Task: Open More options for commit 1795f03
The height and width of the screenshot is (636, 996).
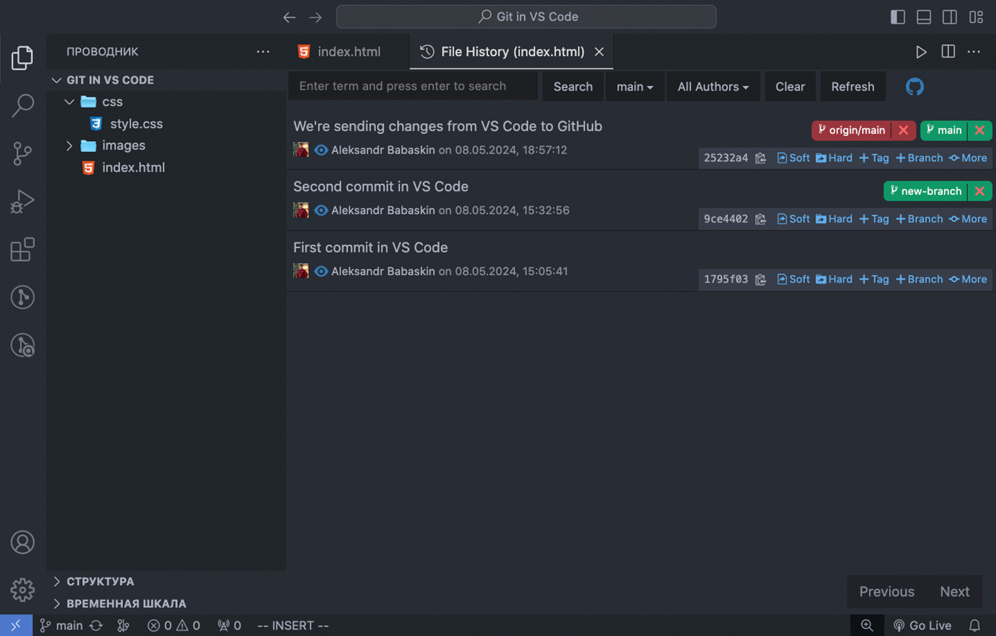Action: click(x=968, y=279)
